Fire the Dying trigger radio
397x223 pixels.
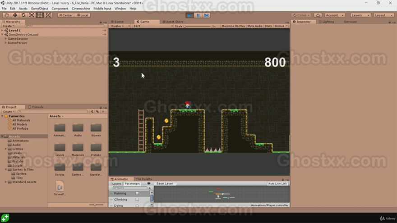[137, 205]
